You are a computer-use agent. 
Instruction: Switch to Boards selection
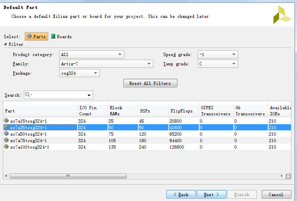tap(61, 37)
